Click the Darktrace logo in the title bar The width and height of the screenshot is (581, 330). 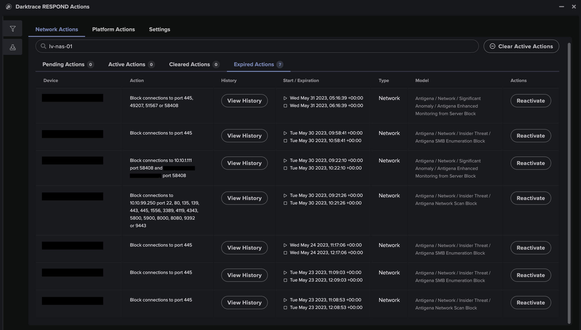point(9,7)
